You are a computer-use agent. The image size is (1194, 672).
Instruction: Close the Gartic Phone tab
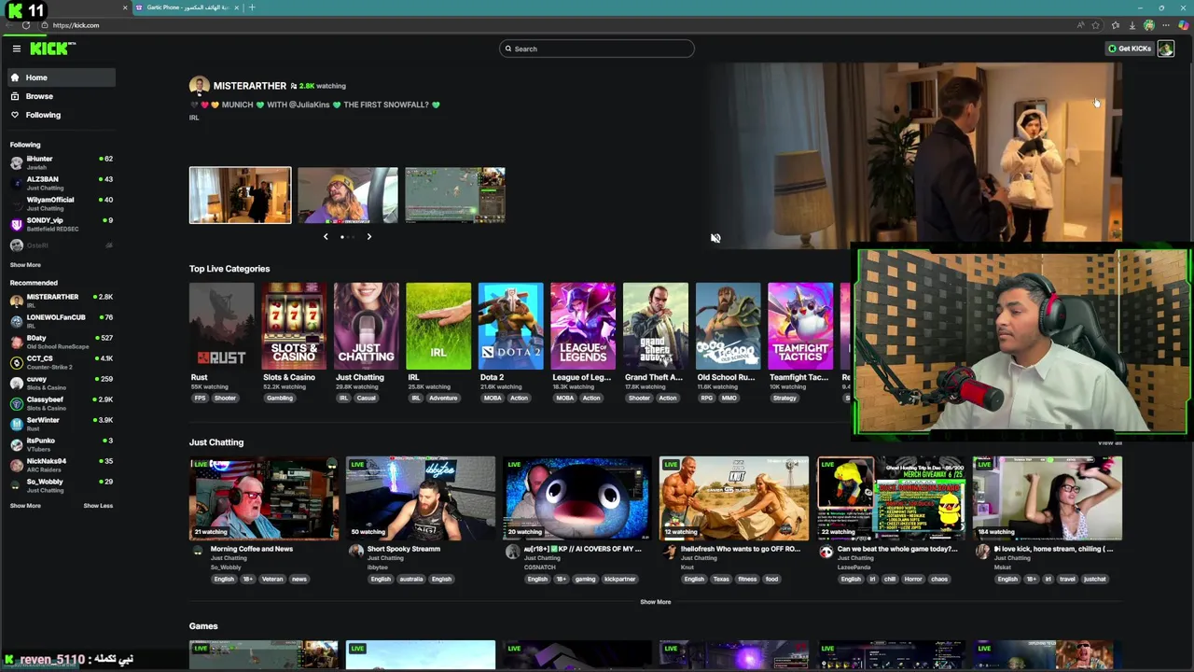(x=236, y=7)
